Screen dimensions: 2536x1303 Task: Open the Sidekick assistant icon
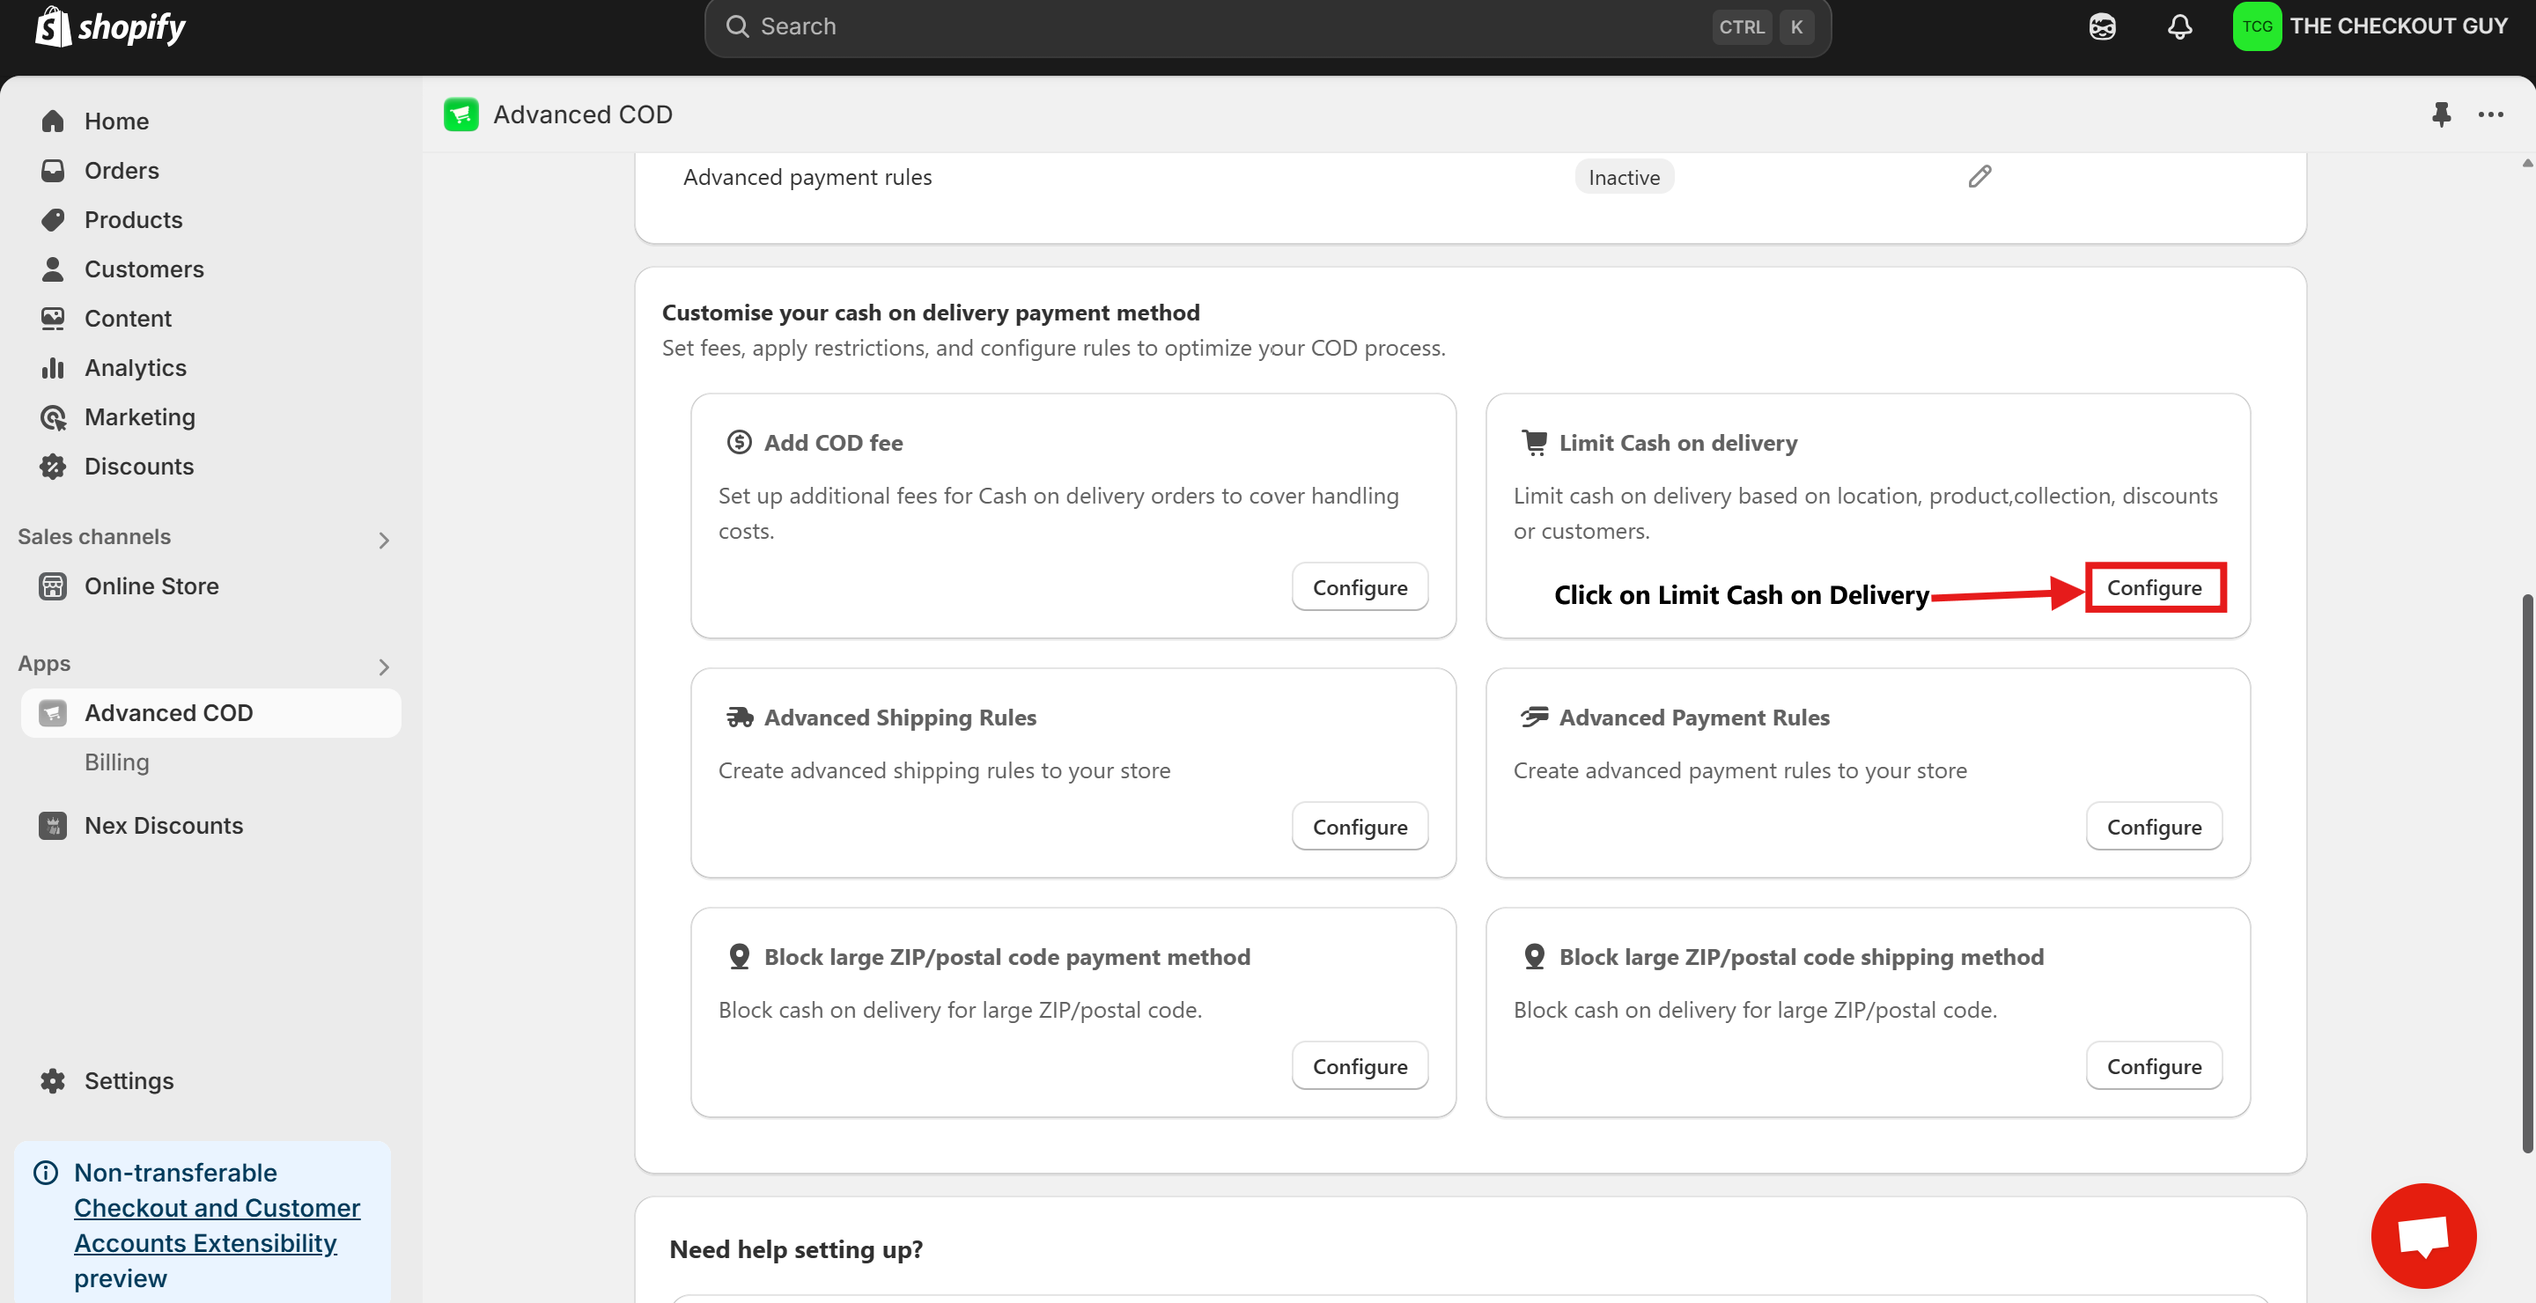click(2102, 26)
